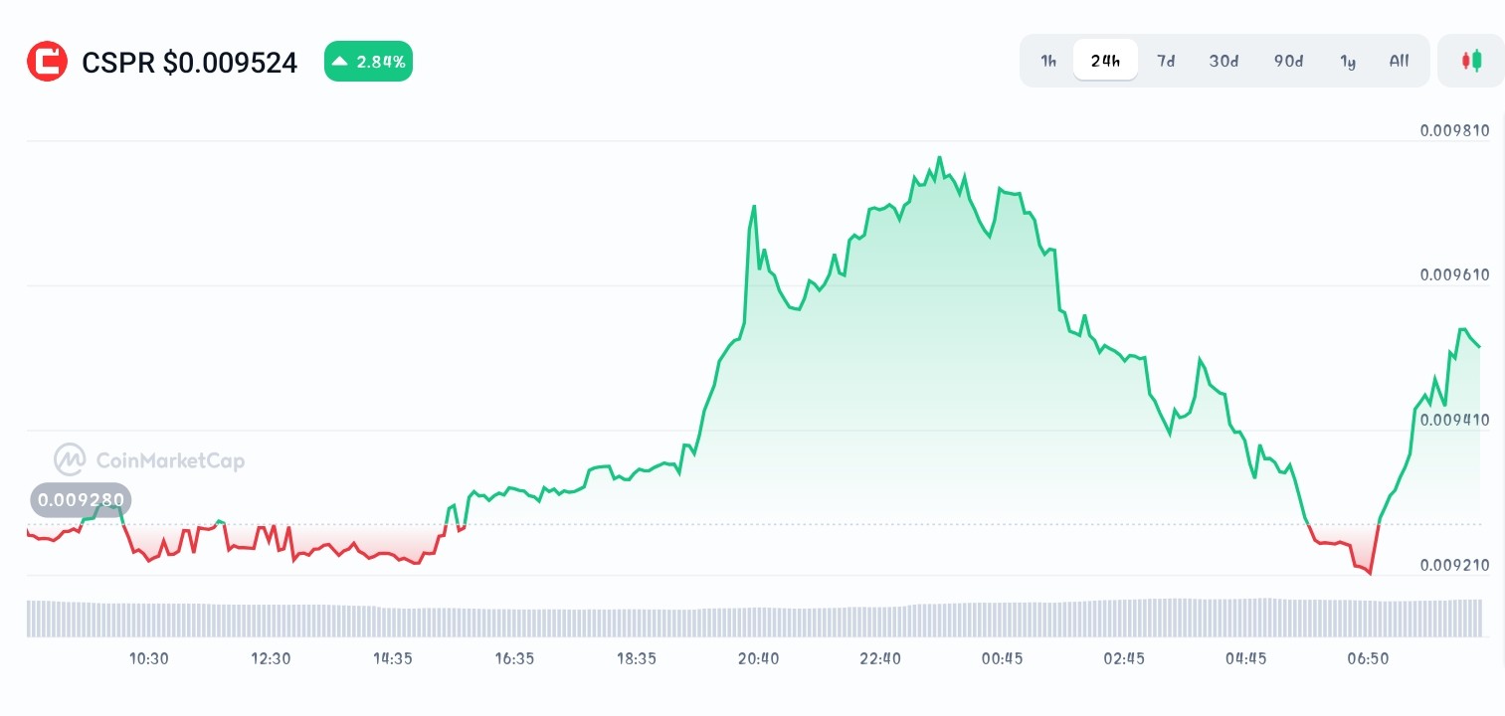Click the 0.009210 y-axis label
The width and height of the screenshot is (1505, 716).
(x=1455, y=565)
